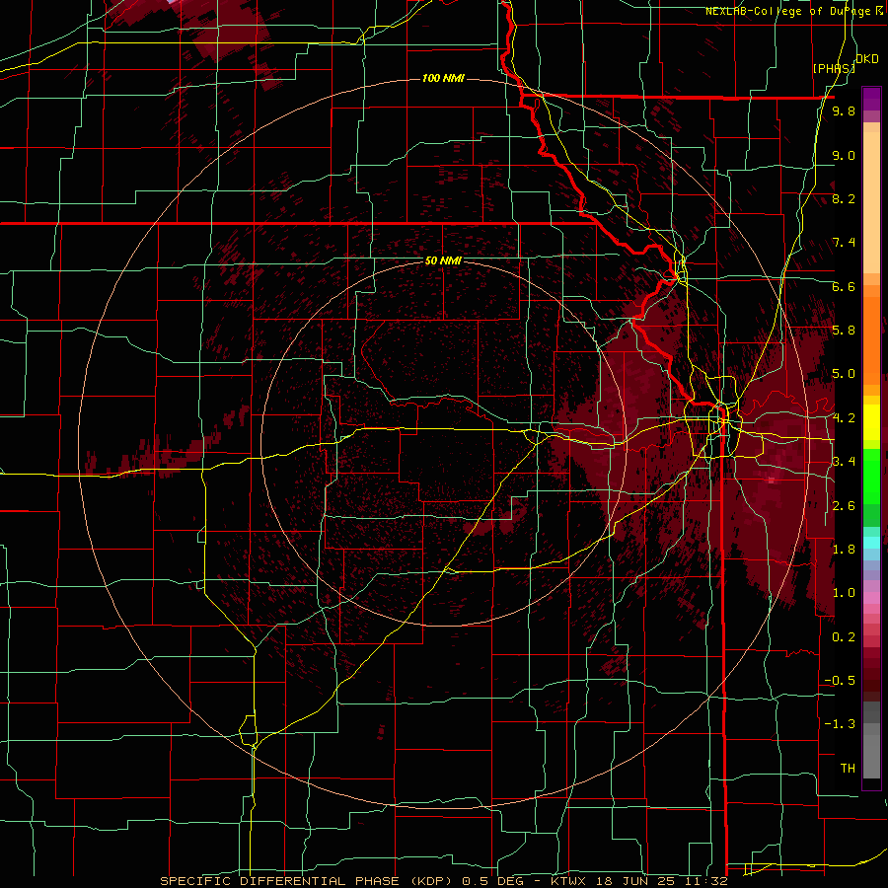Click the yellow segment of the color bar
The height and width of the screenshot is (888, 888).
[x=871, y=422]
